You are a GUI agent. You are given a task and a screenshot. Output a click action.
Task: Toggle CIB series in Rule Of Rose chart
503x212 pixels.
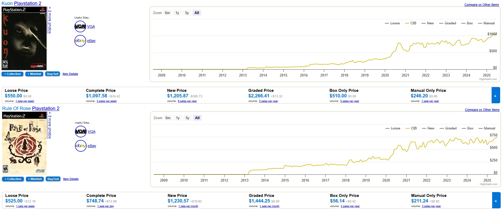tap(411, 128)
